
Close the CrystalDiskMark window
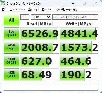pos(96,4)
